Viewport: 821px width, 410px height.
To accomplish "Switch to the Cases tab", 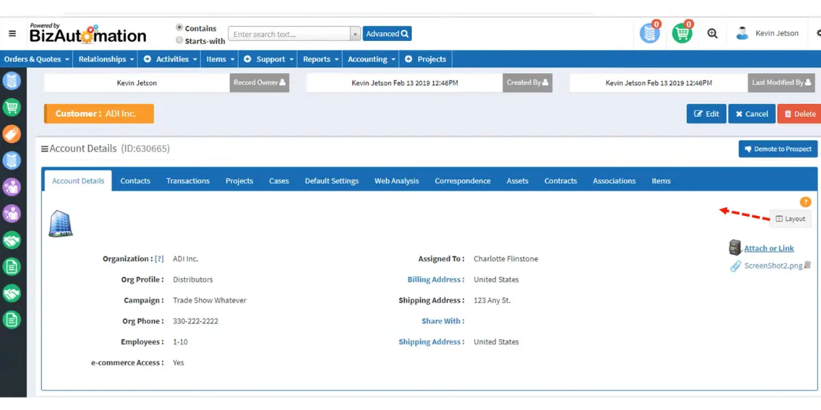I will [x=279, y=181].
